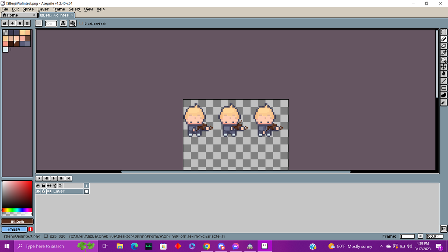Open the dynamics options button

[x=73, y=24]
